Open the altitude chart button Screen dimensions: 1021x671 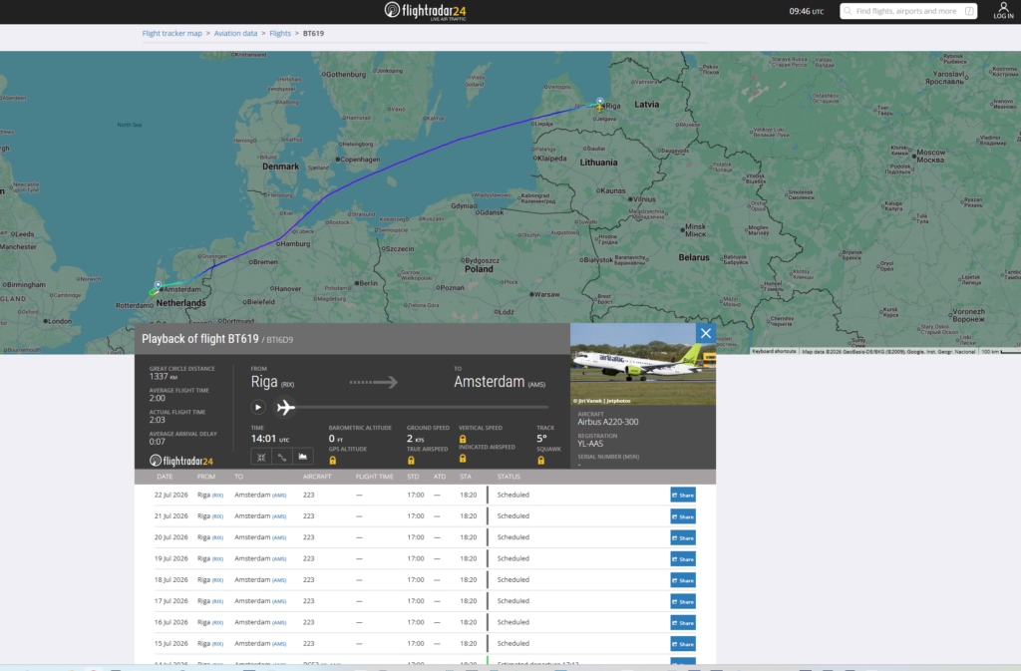point(303,457)
